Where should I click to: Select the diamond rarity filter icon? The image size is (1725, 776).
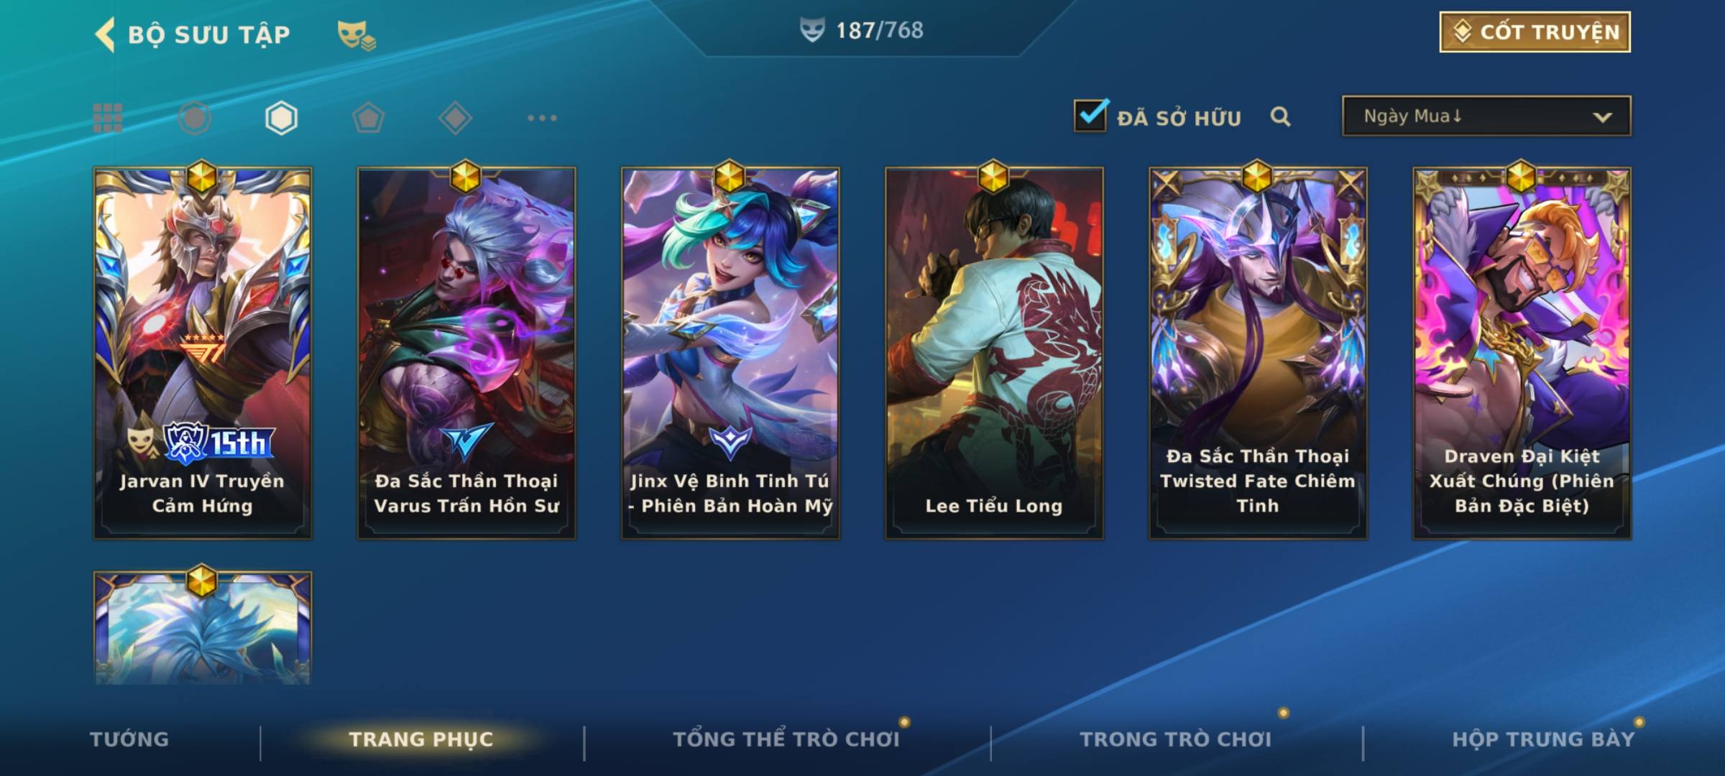pyautogui.click(x=455, y=118)
